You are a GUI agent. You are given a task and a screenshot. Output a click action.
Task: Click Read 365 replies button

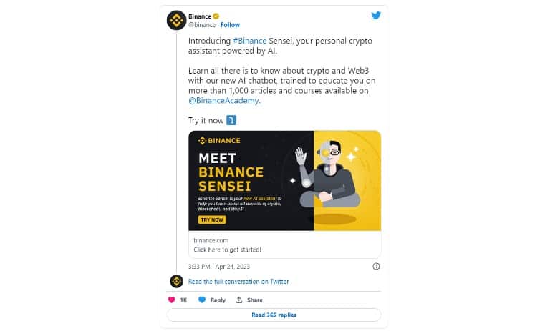[274, 315]
